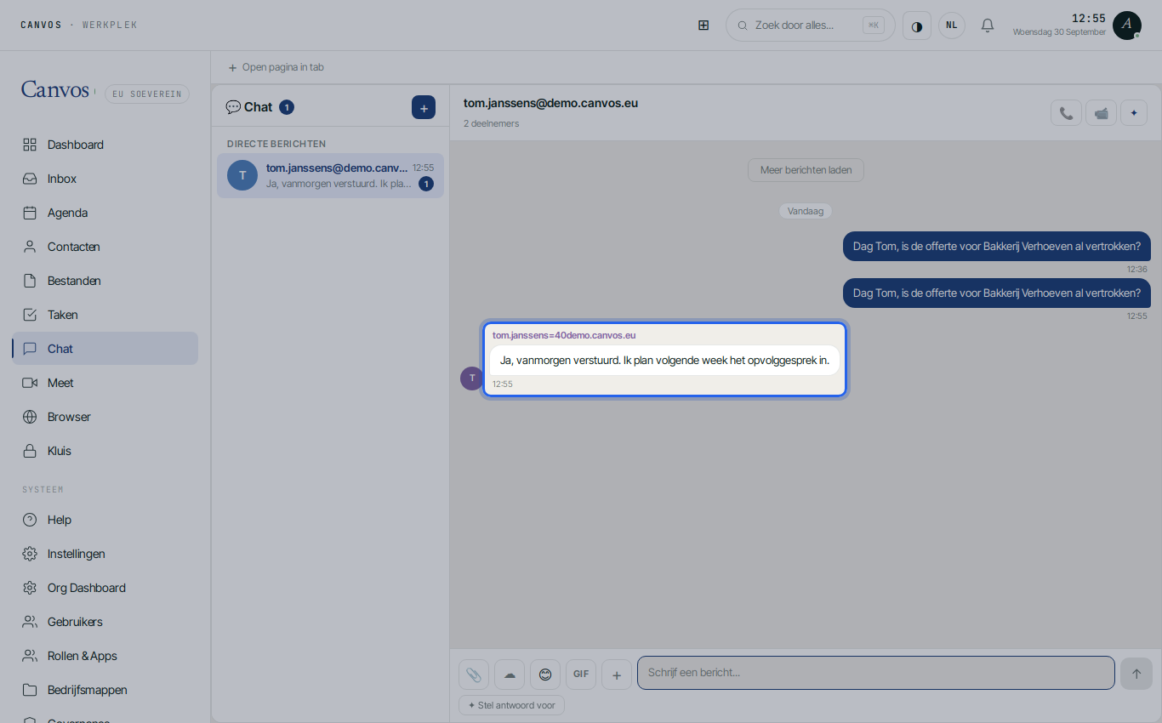Start a voice call with Tom

coord(1066,113)
